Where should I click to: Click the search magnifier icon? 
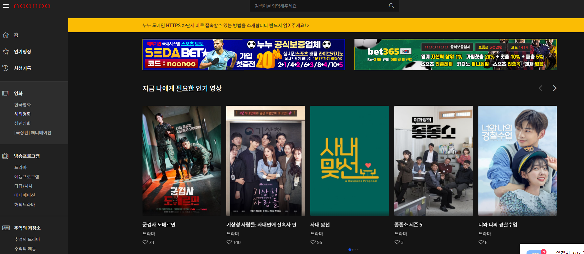392,6
